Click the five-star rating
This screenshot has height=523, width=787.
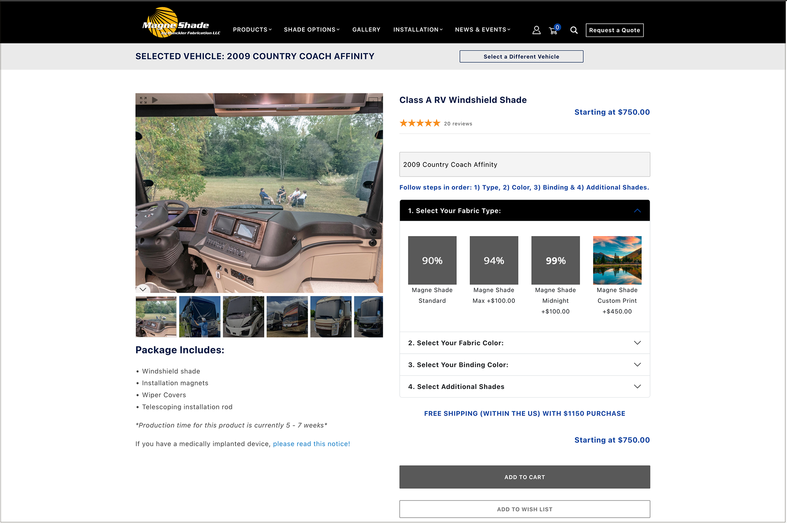pyautogui.click(x=420, y=123)
